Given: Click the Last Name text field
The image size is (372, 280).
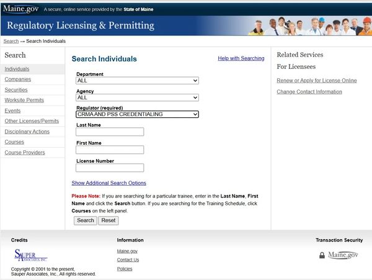Looking at the screenshot, I should click(x=110, y=132).
